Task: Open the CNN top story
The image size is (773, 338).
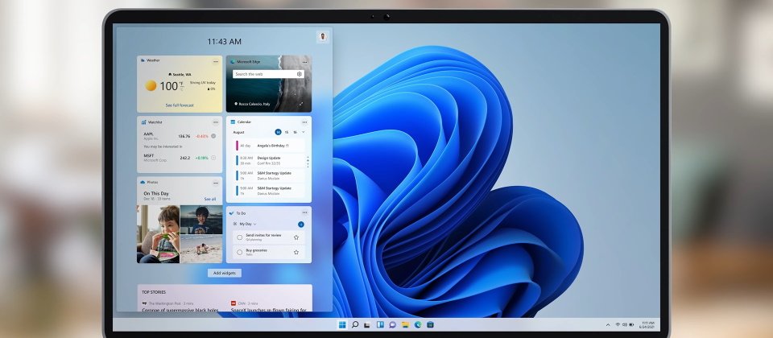Action: click(269, 307)
